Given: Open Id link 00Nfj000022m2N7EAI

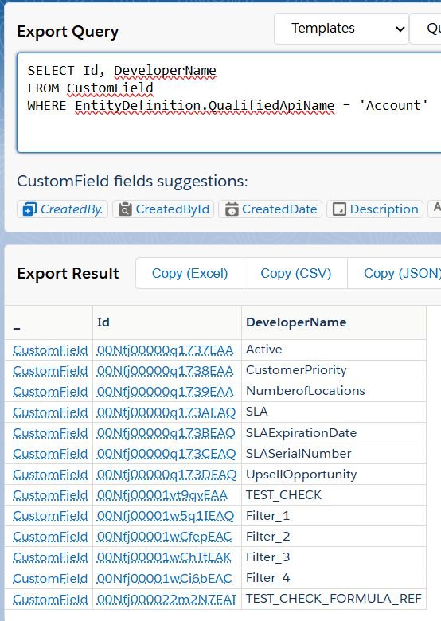Looking at the screenshot, I should click(x=166, y=599).
